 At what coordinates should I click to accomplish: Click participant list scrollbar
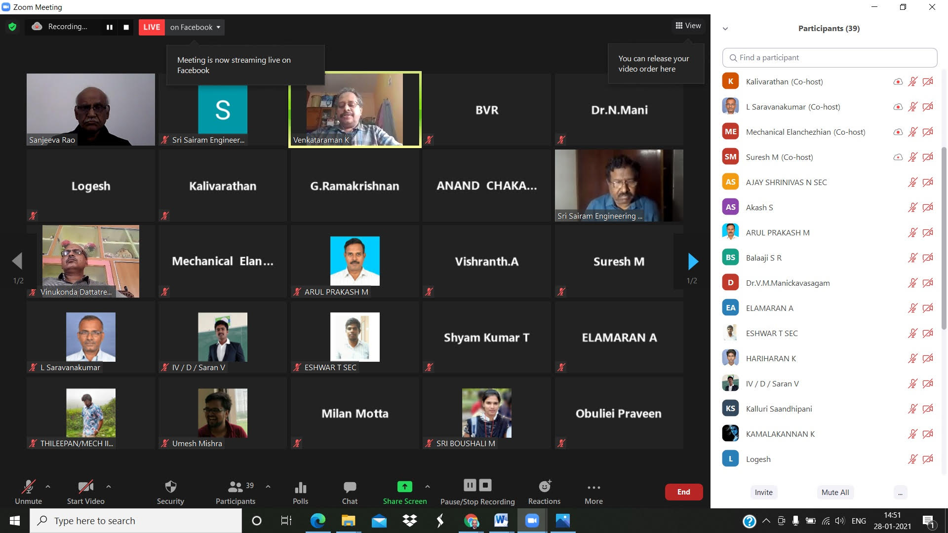(944, 238)
